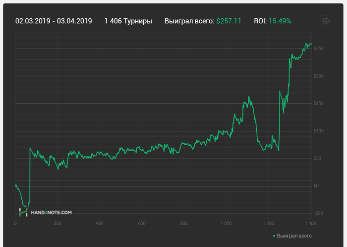Click the 1 000 x-axis tick label
Screen dimensions: 347x247
(x=226, y=223)
